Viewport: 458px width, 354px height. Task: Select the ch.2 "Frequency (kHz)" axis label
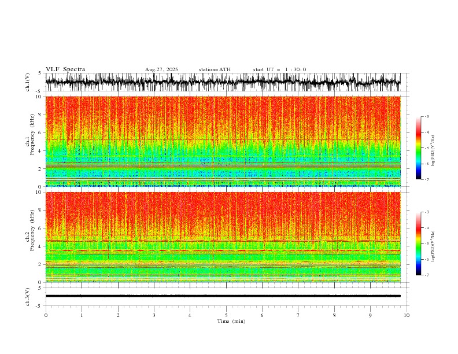tap(32, 230)
